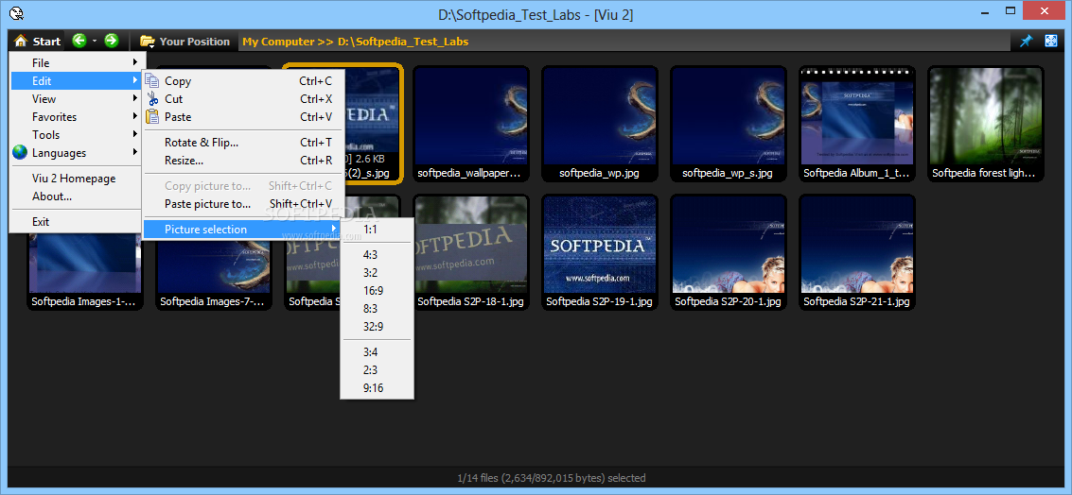1072x495 pixels.
Task: Click the Viu app icon in title bar
Action: click(x=17, y=13)
